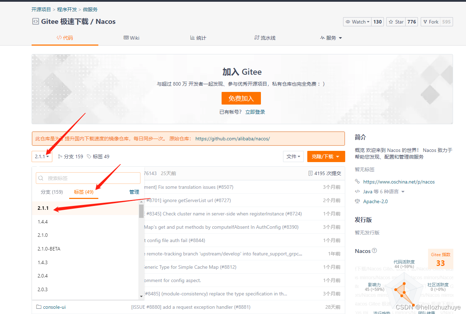Click the Watch button

point(357,22)
